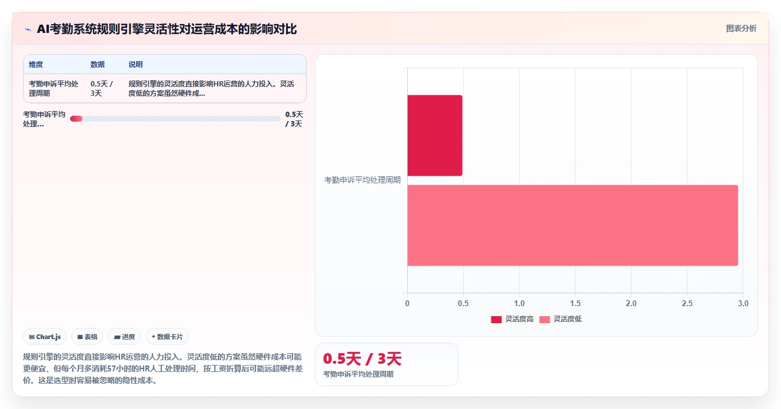The height and width of the screenshot is (409, 781).
Task: Click the x-axis tick label 3.0
Action: coord(743,303)
